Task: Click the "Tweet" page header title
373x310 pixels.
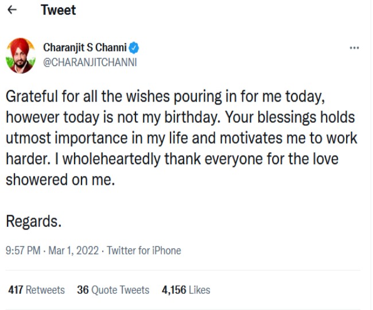Action: coord(59,10)
